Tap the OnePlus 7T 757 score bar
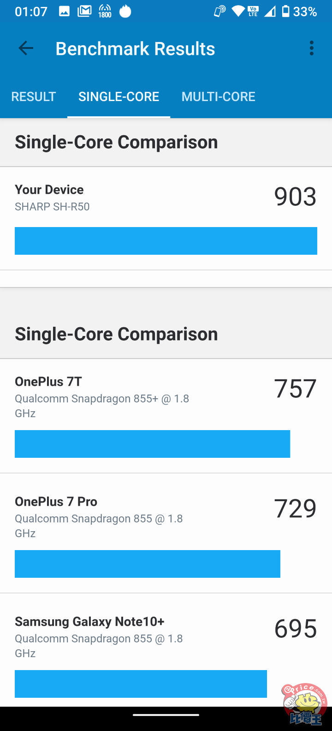 coord(152,444)
